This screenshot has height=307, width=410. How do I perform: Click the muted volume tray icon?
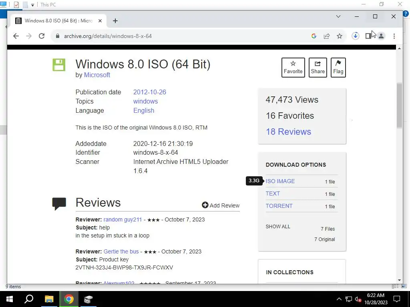(x=358, y=299)
